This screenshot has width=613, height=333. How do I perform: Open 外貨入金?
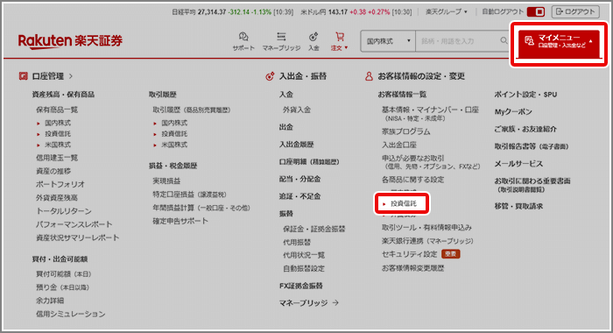coord(297,110)
